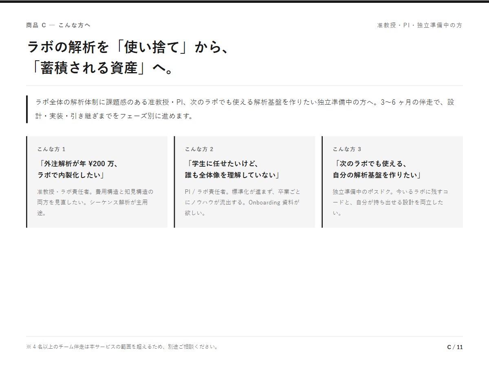Click the description starting with '准教授・ラボ責任者。費用構造'

click(x=95, y=202)
